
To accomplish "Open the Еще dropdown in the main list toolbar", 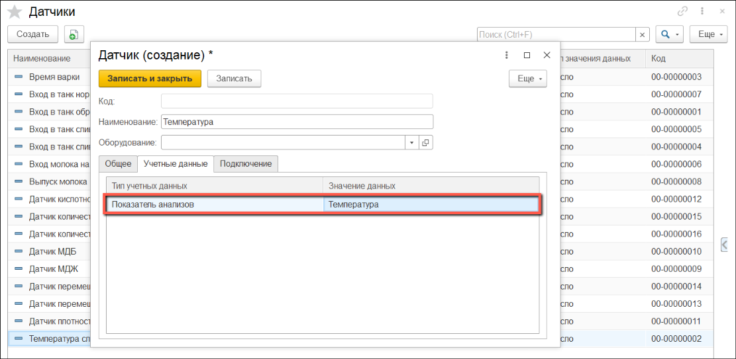I will coord(708,34).
